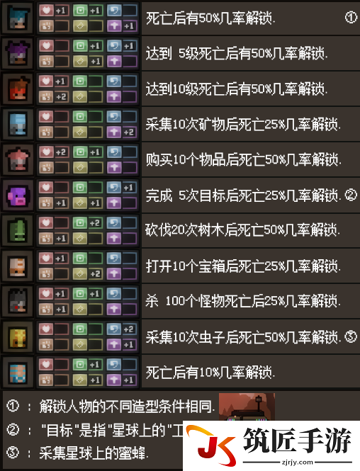Click the red-haired character portrait
This screenshot has width=360, height=471.
click(x=18, y=89)
